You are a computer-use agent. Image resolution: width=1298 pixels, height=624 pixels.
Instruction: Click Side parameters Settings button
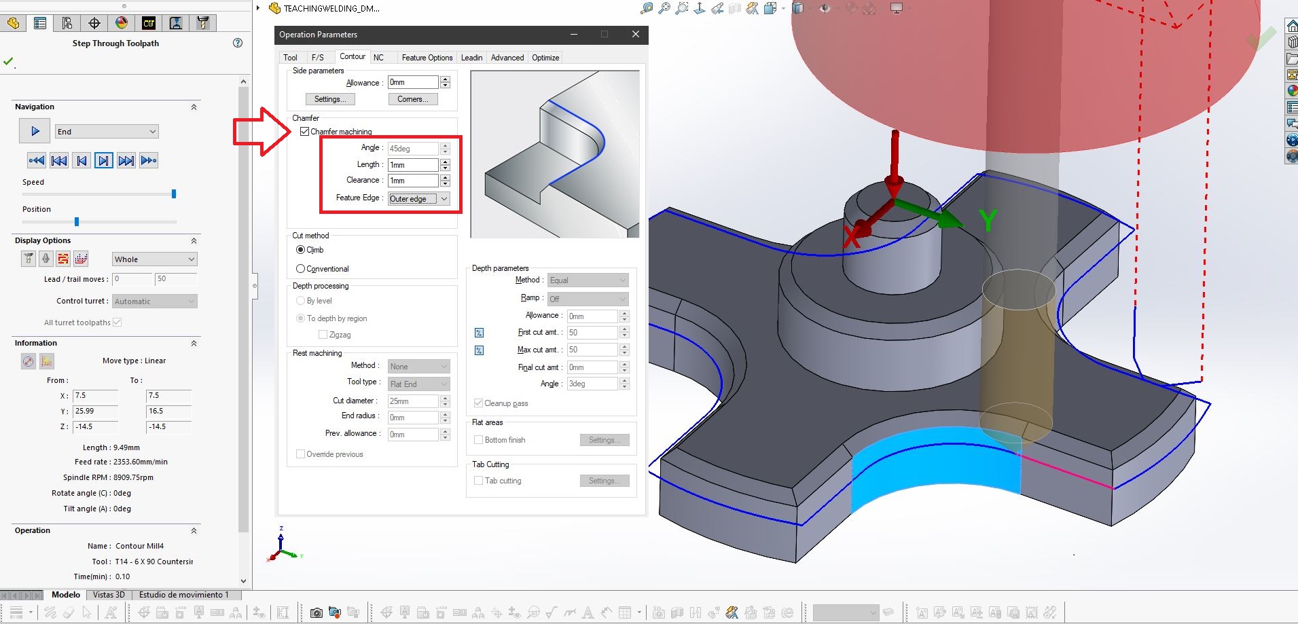click(x=330, y=99)
